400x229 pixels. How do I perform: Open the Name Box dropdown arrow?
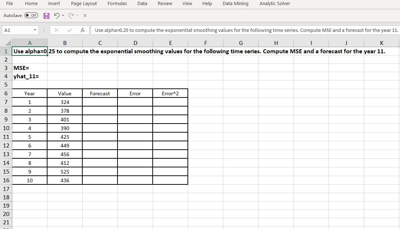35,30
